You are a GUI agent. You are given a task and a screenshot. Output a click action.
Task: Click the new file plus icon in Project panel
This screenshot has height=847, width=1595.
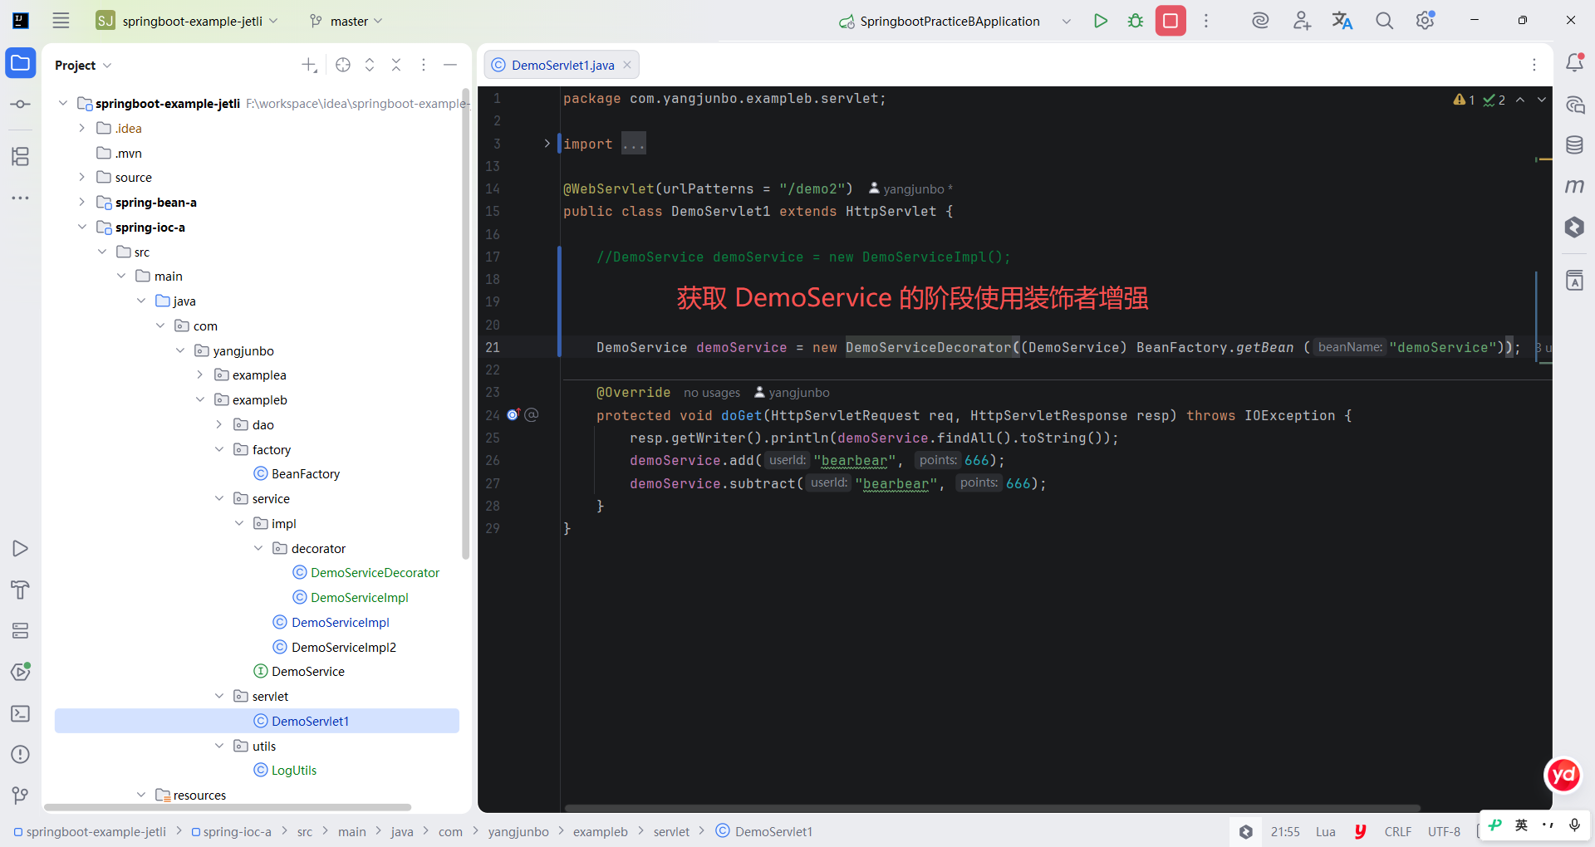(x=309, y=65)
